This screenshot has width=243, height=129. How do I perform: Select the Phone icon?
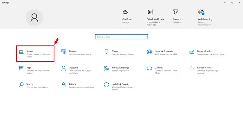click(x=106, y=52)
